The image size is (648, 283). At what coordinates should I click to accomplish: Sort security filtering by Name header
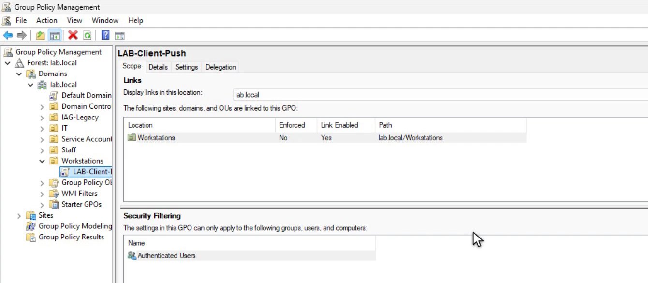250,243
